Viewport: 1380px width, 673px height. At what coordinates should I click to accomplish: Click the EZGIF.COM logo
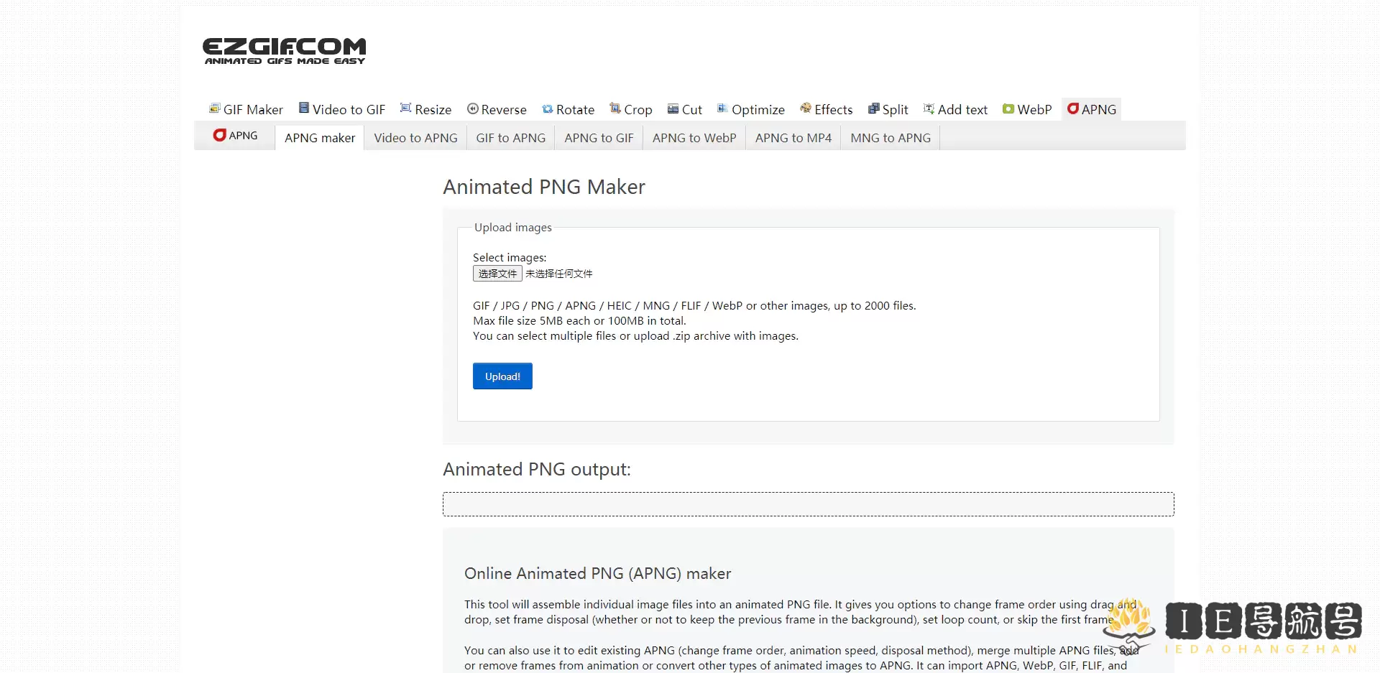tap(284, 50)
